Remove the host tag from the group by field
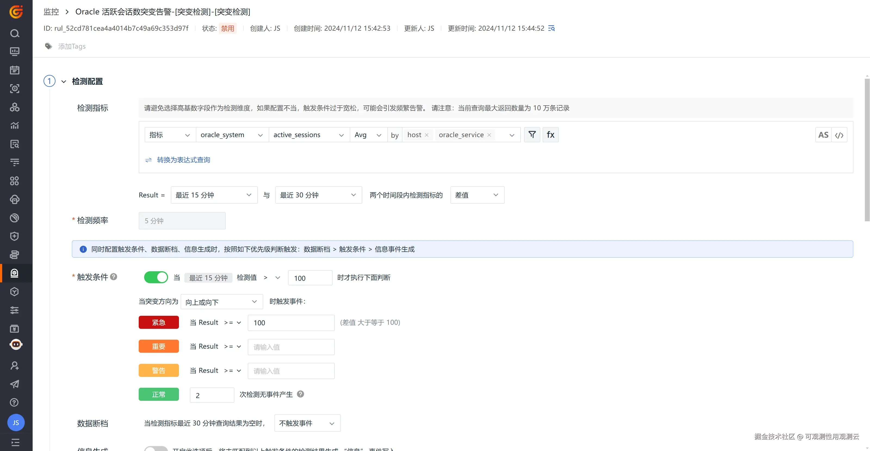The image size is (870, 451). tap(426, 135)
